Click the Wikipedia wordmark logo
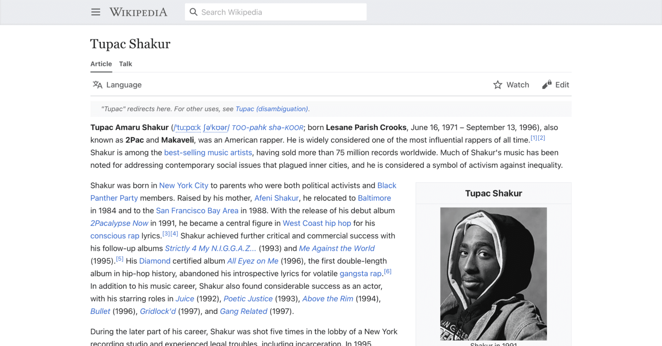Image resolution: width=662 pixels, height=346 pixels. pyautogui.click(x=138, y=12)
